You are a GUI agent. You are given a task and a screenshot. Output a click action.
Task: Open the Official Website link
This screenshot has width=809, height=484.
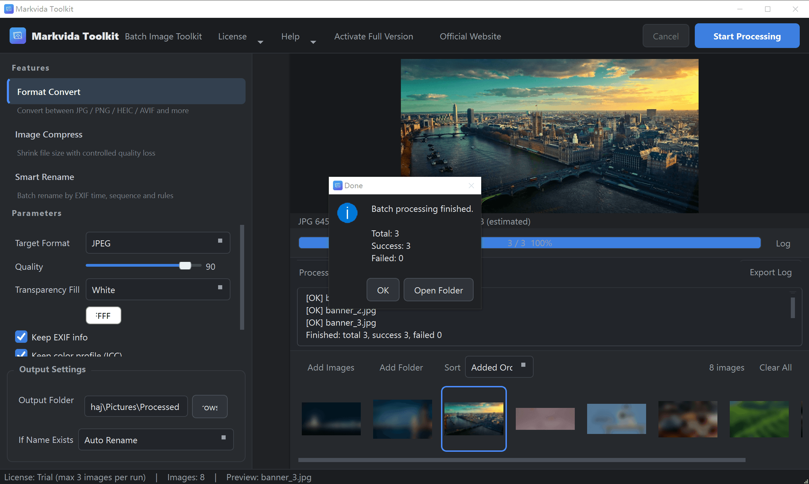click(470, 36)
